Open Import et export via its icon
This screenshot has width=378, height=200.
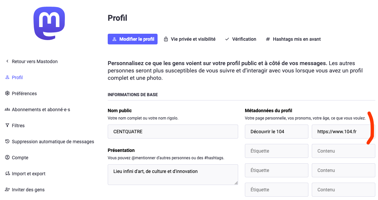(7, 174)
